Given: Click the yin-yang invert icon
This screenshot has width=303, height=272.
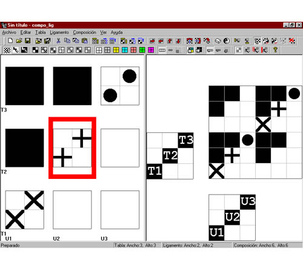Looking at the screenshot, I should pos(227,41).
